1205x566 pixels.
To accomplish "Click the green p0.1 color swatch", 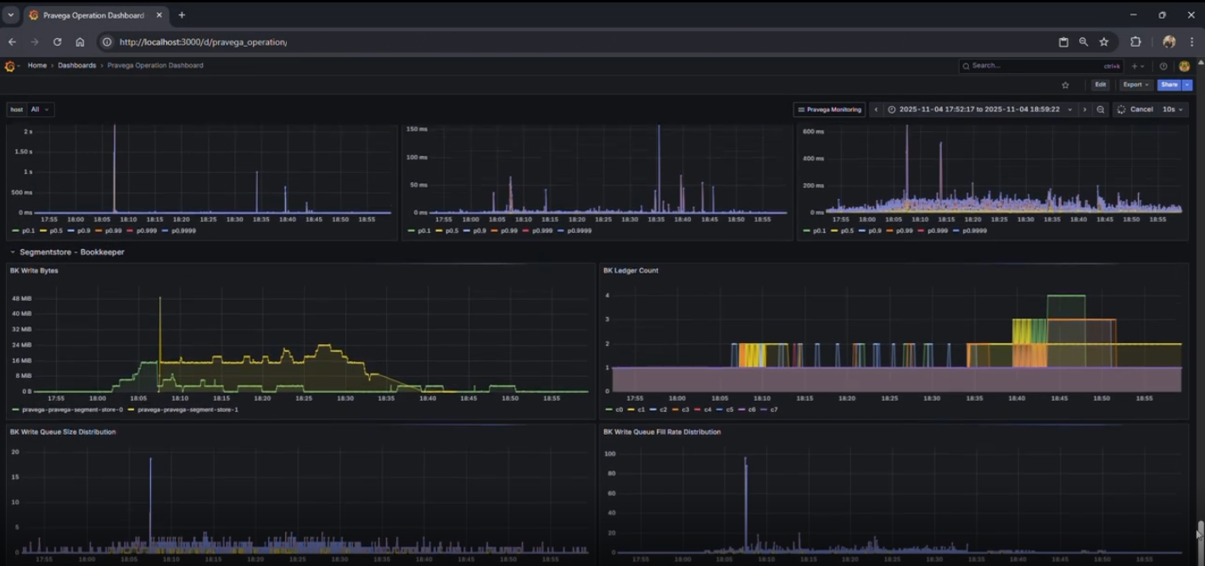I will point(15,230).
